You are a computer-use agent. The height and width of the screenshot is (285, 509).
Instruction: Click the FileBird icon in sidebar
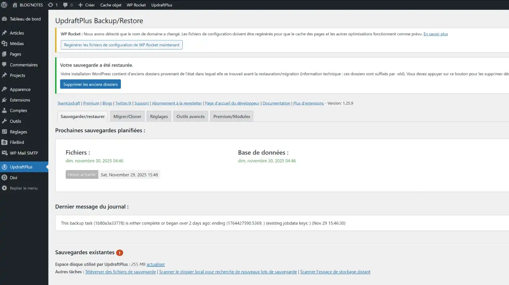tap(4, 142)
